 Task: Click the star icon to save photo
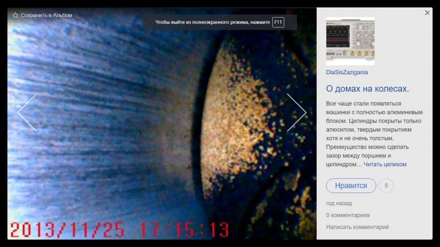coord(15,15)
